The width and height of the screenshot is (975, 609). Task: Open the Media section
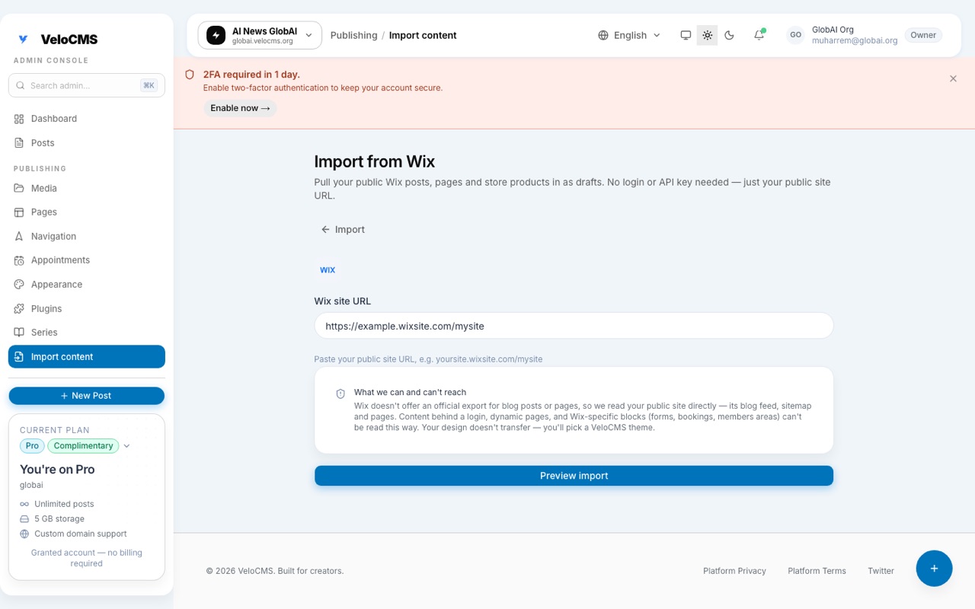87,188
